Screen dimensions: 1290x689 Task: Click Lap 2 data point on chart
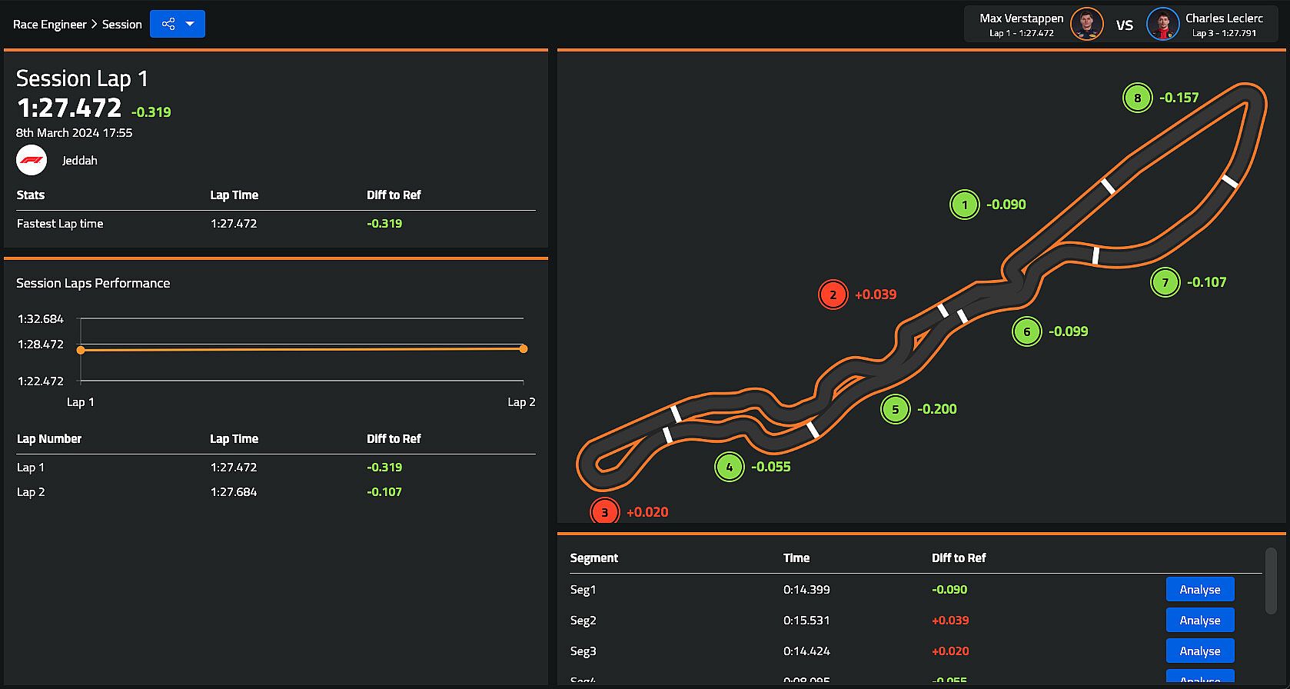pos(524,349)
